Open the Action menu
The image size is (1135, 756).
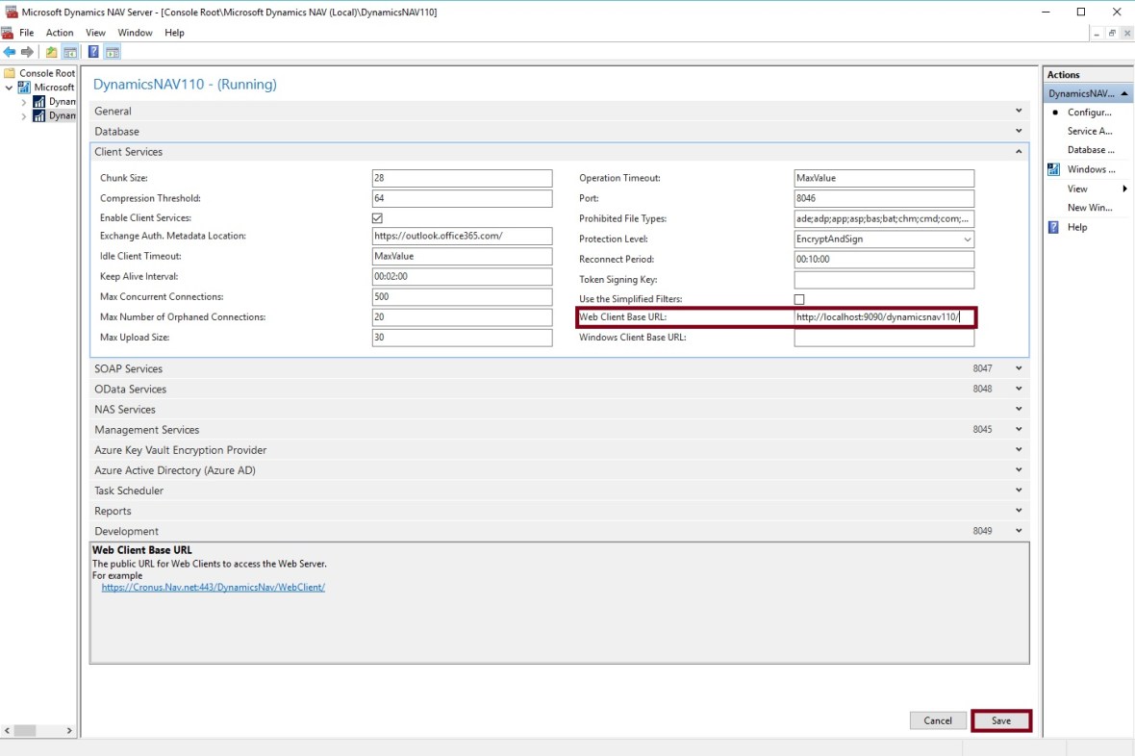point(60,33)
